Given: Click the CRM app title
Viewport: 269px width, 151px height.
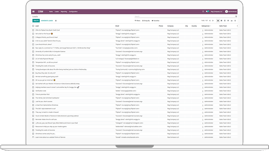Looking at the screenshot, I should [x=41, y=12].
